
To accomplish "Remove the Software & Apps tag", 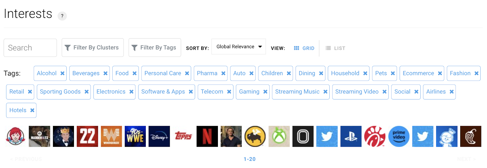I will point(191,92).
